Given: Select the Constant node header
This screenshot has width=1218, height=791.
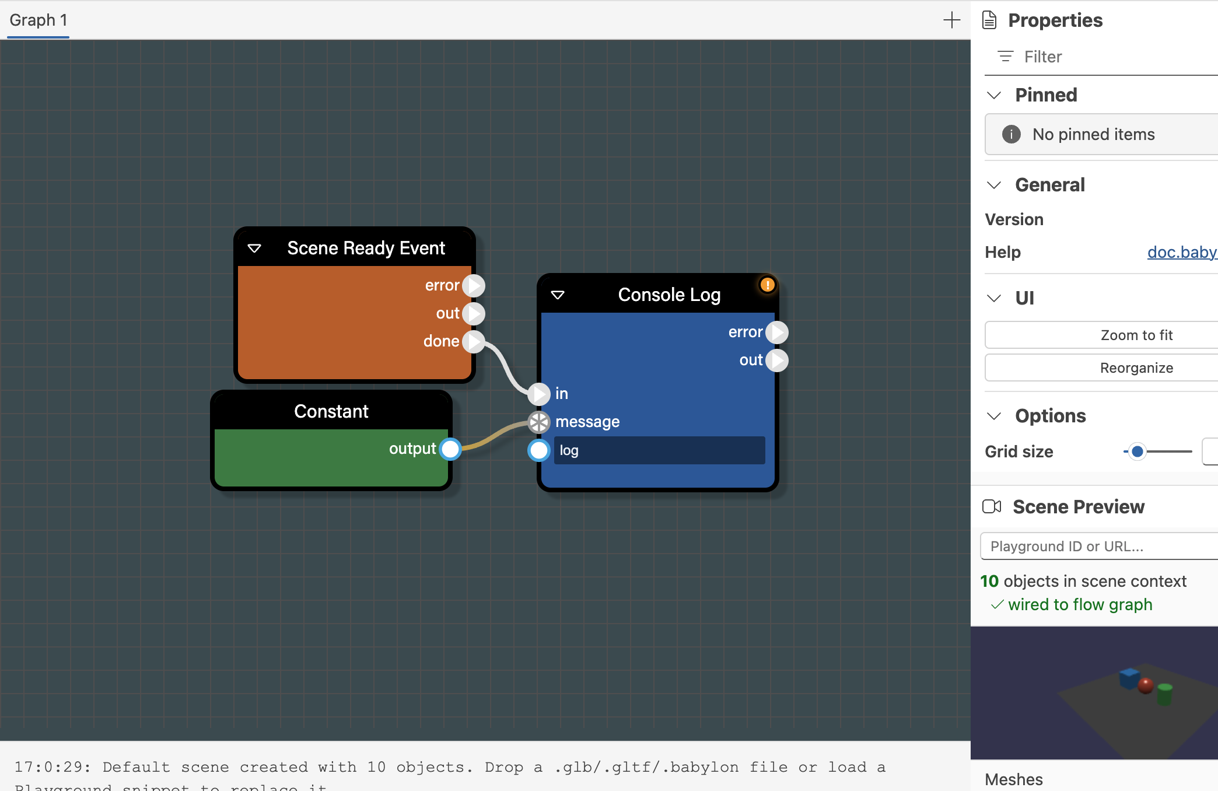Looking at the screenshot, I should click(x=331, y=411).
